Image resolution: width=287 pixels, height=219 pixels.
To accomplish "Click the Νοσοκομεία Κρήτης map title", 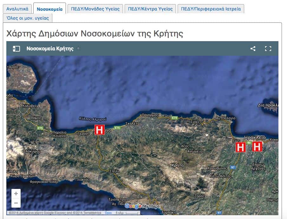I will point(50,49).
